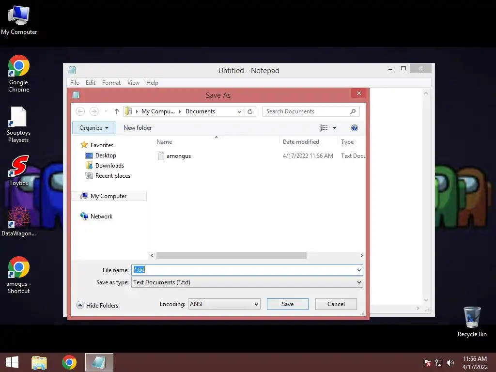Viewport: 496px width, 372px height.
Task: Open amogus - Shortcut desktop icon
Action: click(x=18, y=275)
